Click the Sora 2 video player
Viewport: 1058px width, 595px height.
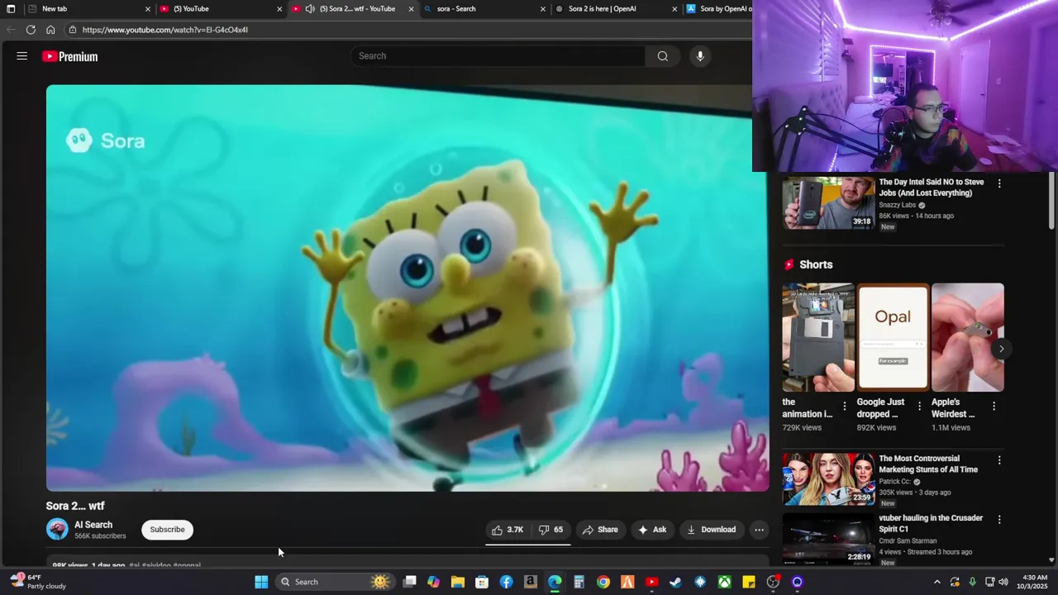[407, 288]
